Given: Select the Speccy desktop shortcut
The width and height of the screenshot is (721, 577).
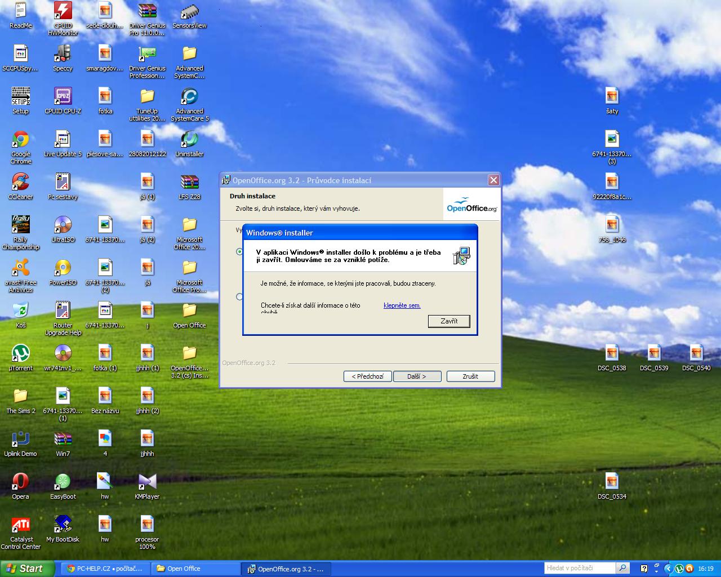Looking at the screenshot, I should point(63,58).
